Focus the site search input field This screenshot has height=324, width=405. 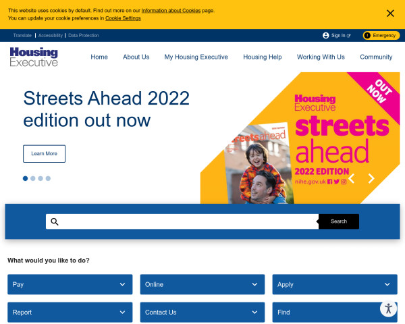tap(182, 221)
